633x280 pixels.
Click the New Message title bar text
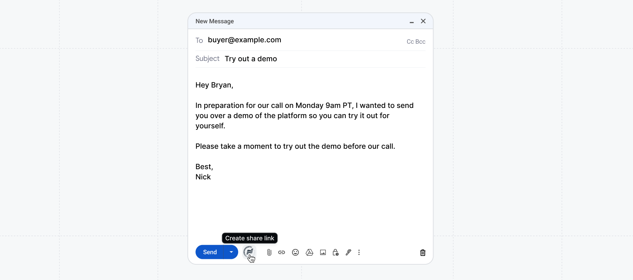click(x=215, y=21)
